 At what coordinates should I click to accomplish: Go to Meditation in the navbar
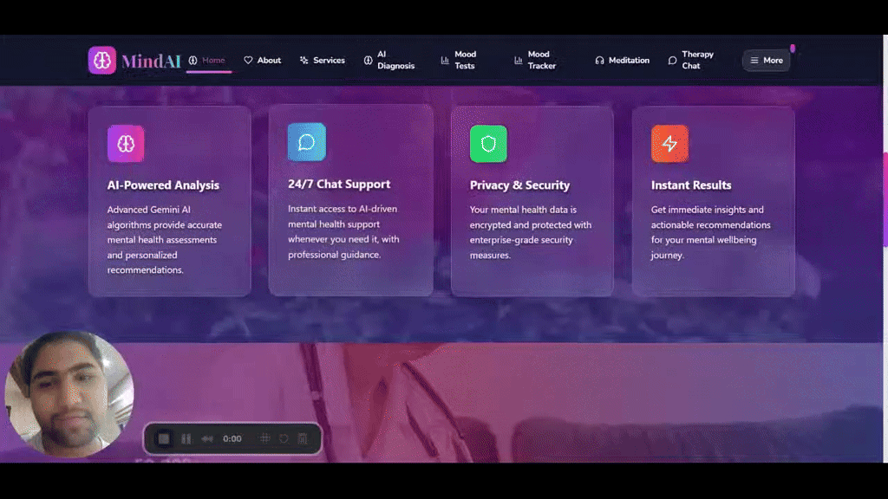pyautogui.click(x=622, y=60)
